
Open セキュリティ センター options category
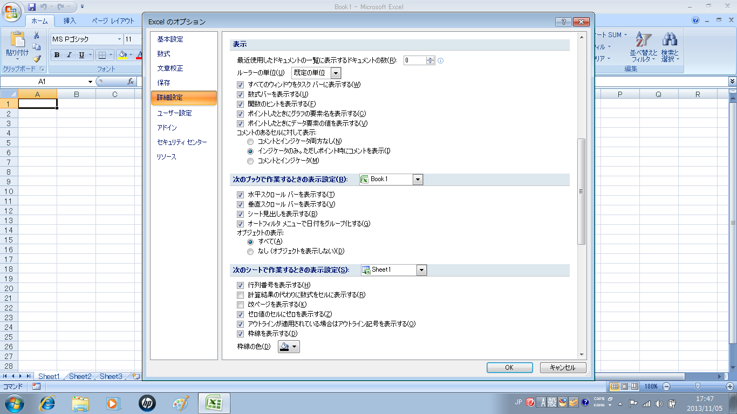tap(182, 142)
